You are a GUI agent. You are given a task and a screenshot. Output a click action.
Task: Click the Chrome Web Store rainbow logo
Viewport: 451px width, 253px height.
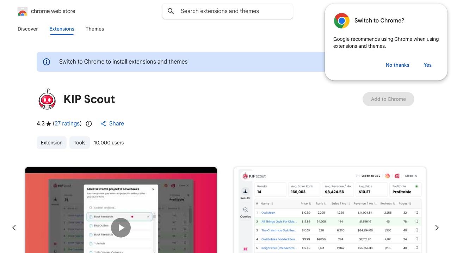click(23, 11)
